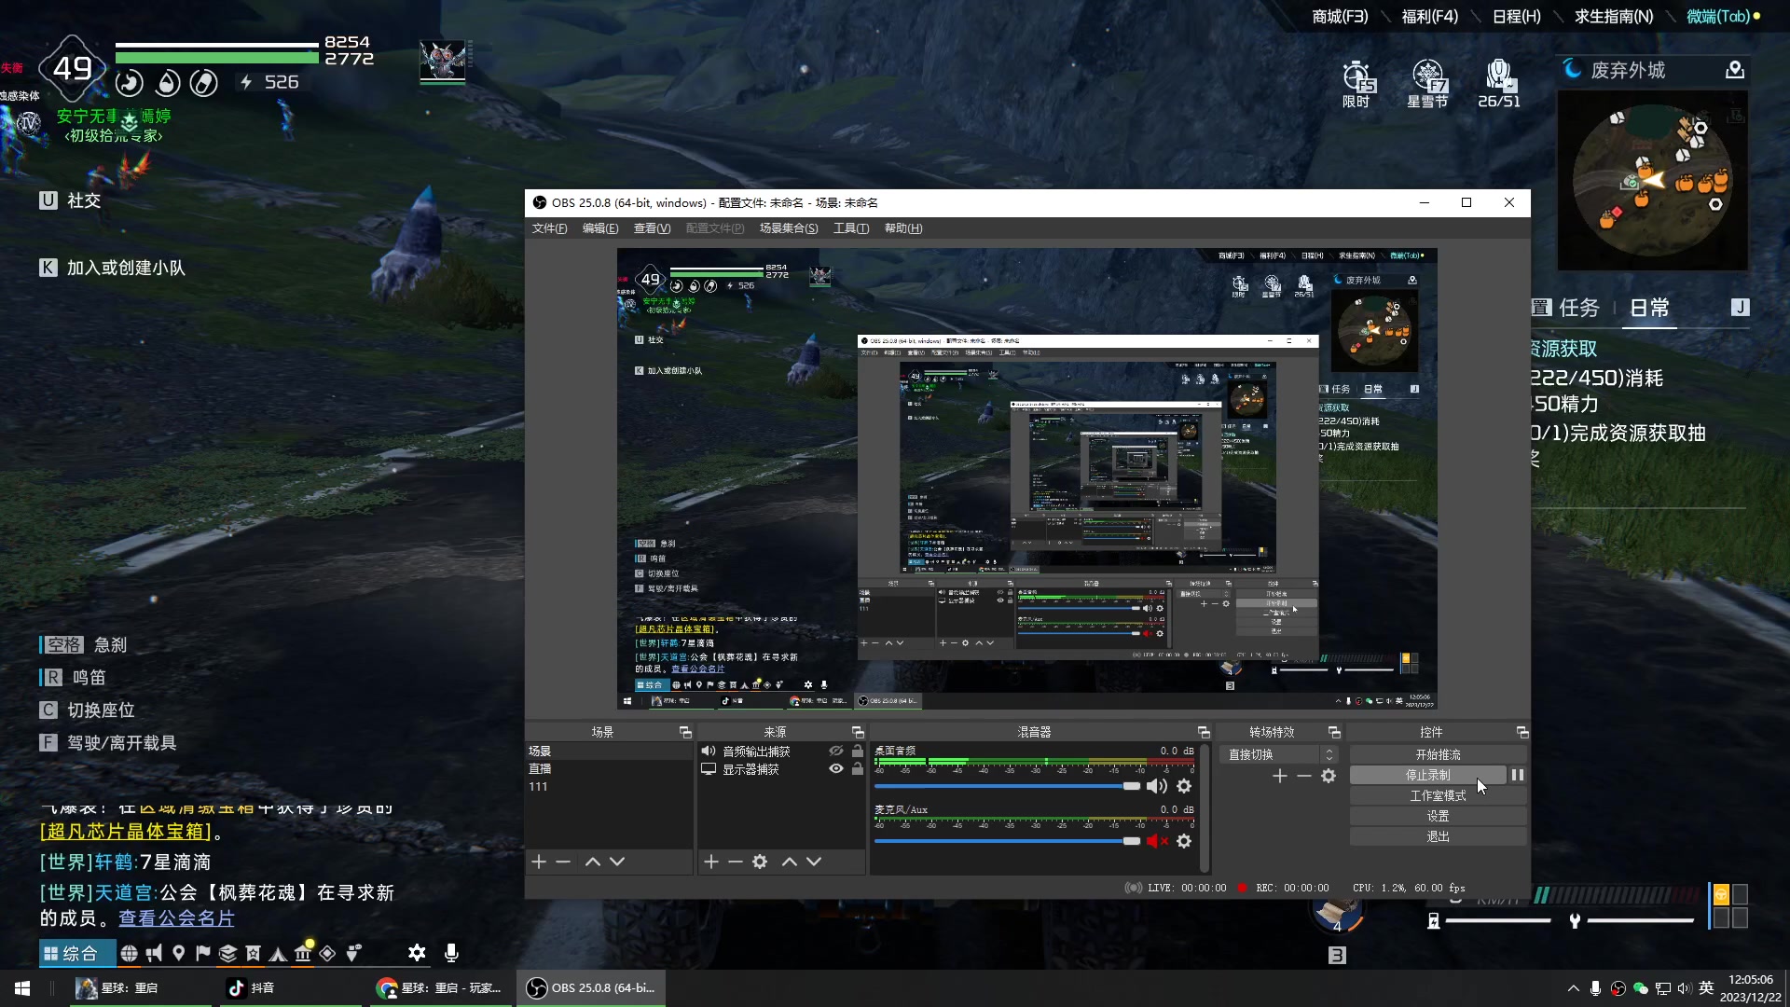Select the megaphone channel icon in game chat
The image size is (1790, 1007).
coord(154,953)
